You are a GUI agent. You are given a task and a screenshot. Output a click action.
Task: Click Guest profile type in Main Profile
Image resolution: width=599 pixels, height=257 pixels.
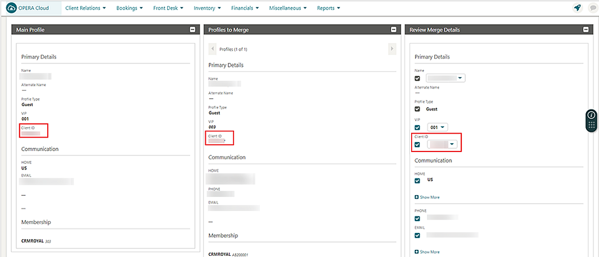tap(27, 104)
